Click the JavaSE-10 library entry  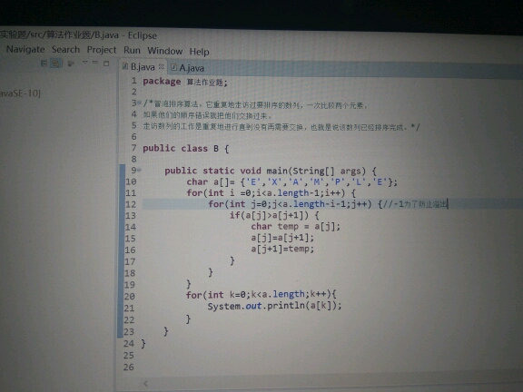(20, 93)
